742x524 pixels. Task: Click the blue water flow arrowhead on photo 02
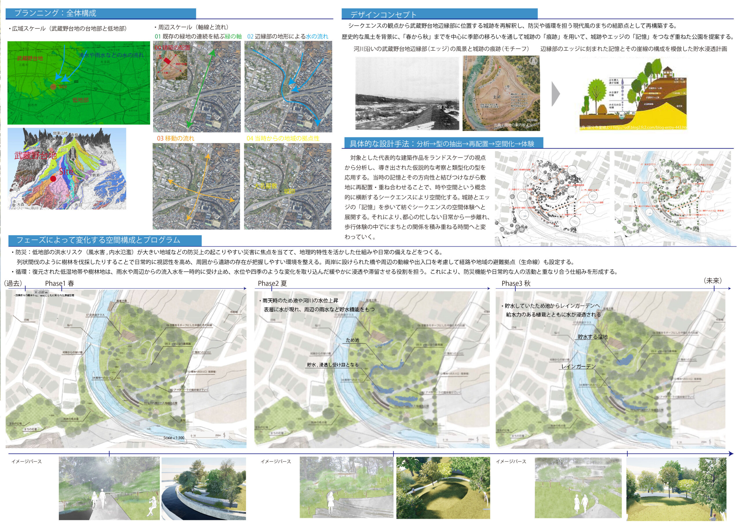point(317,122)
